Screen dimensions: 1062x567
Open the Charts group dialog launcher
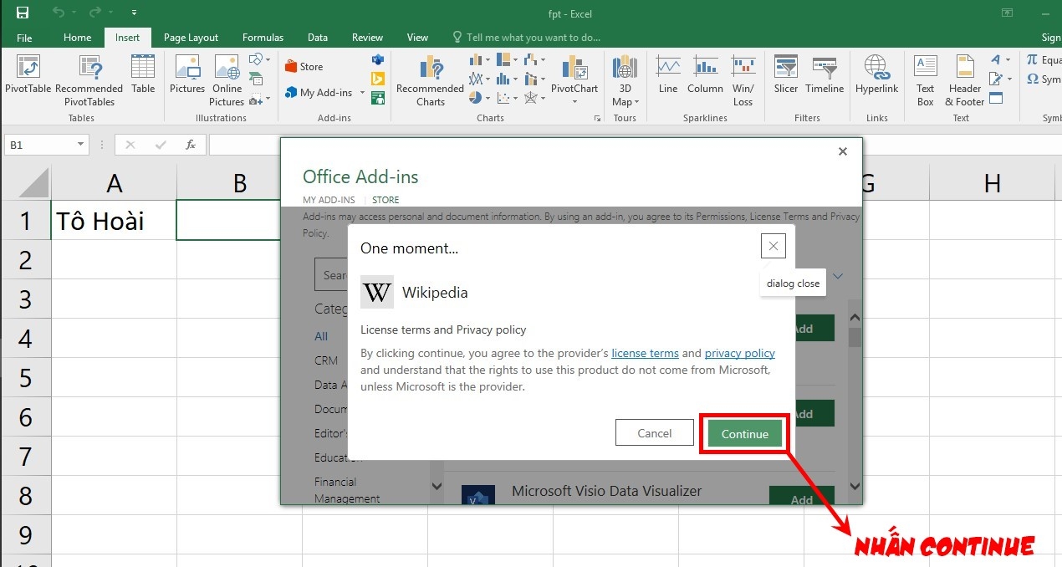[597, 119]
